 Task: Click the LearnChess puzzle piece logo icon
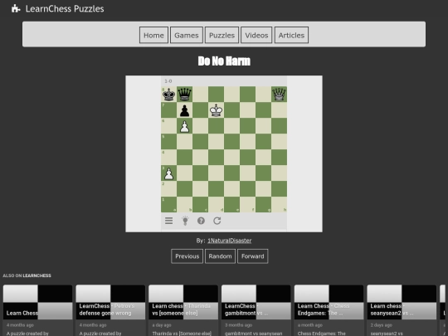(x=16, y=8)
